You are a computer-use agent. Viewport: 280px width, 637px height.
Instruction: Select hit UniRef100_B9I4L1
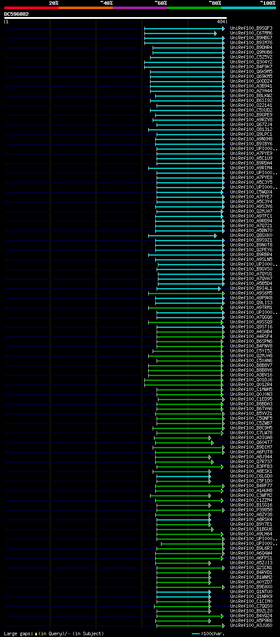[251, 289]
